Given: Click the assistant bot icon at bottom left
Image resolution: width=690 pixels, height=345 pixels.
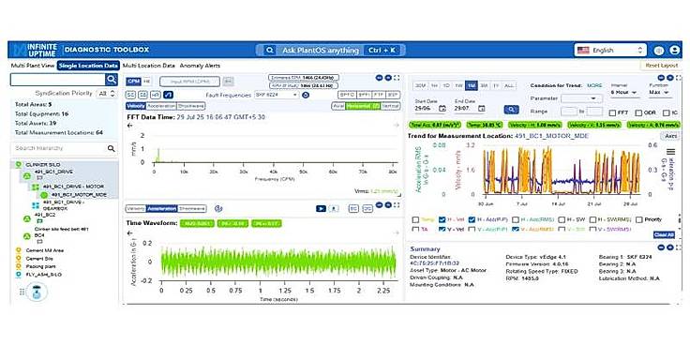Looking at the screenshot, I should [x=37, y=292].
